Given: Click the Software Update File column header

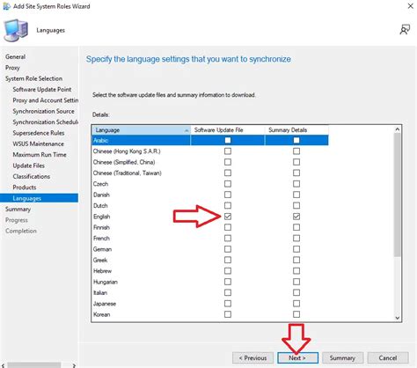Looking at the screenshot, I should point(228,130).
